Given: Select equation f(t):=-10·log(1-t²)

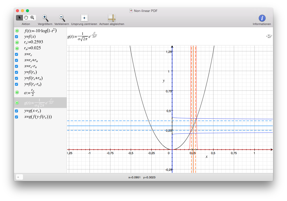Looking at the screenshot, I should click(40, 31).
